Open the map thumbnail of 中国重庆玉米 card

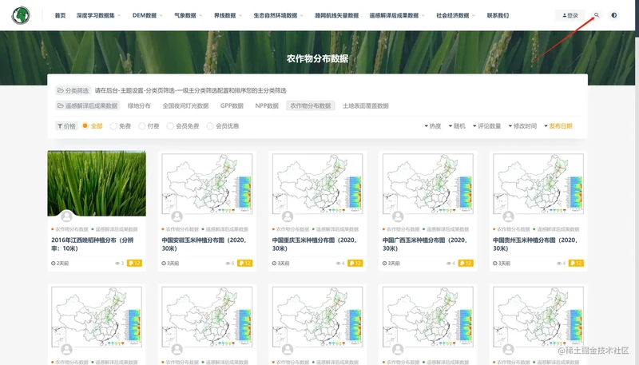click(317, 184)
